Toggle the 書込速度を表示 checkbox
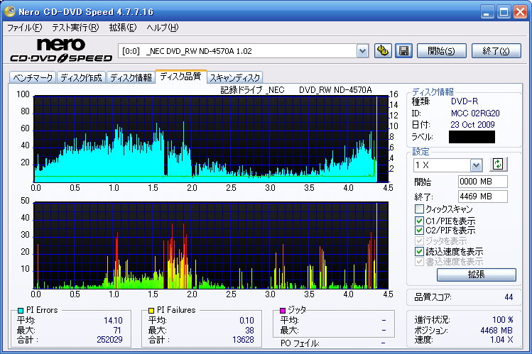This screenshot has width=532, height=354. 419,262
